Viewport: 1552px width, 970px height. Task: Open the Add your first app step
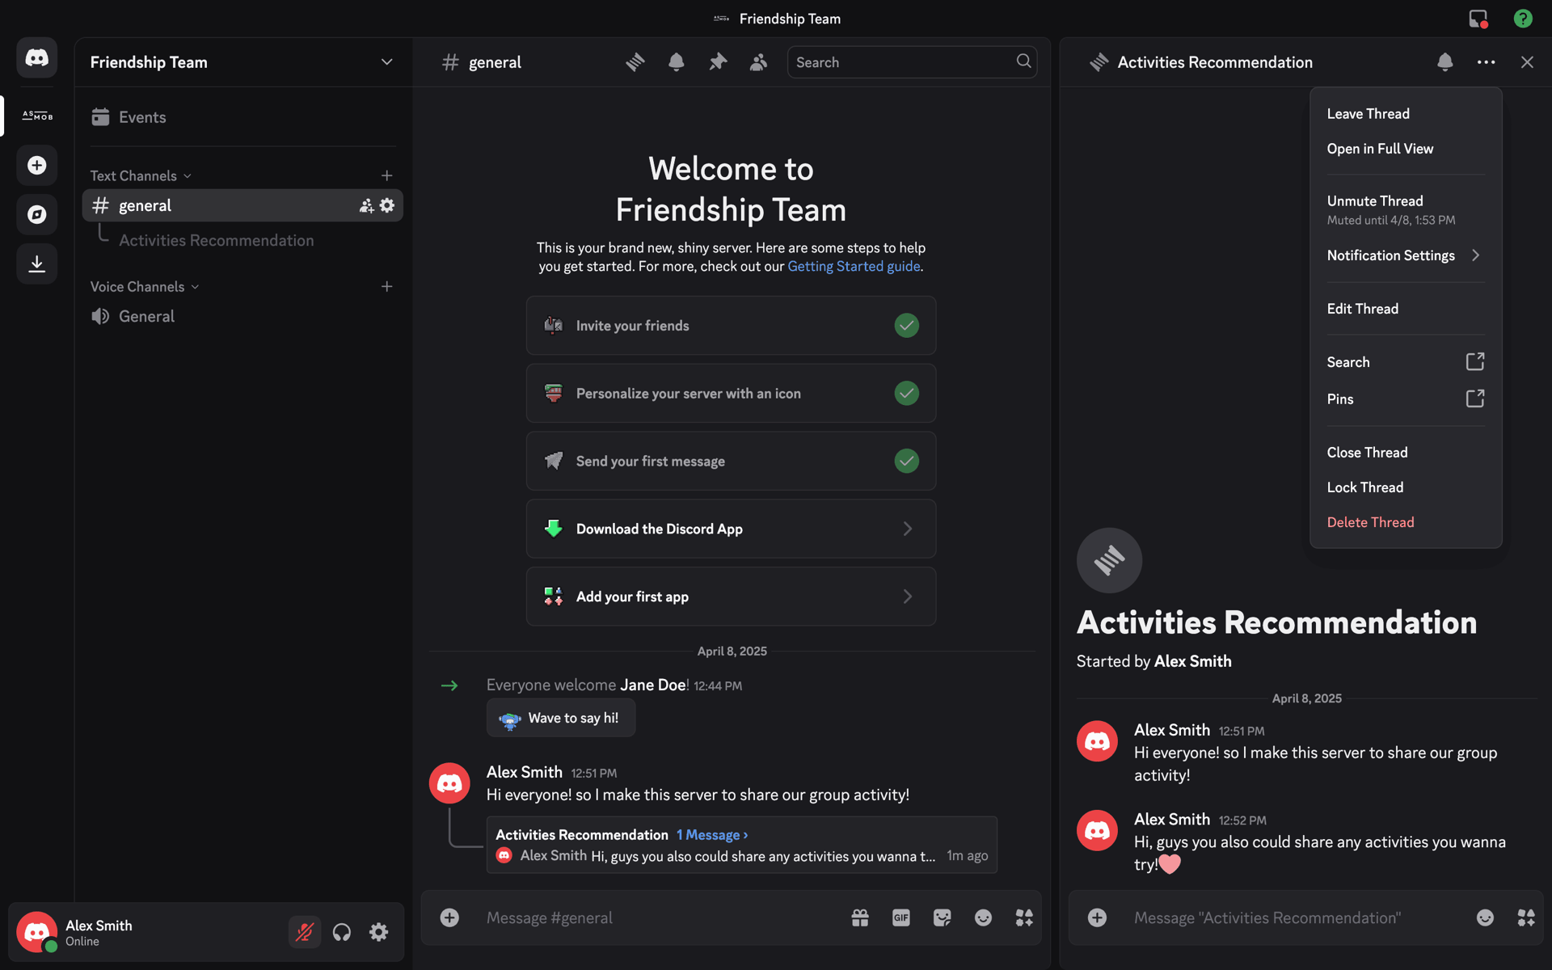click(x=731, y=597)
